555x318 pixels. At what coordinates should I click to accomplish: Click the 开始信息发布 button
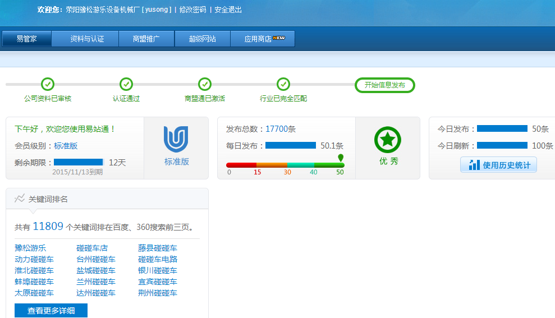click(x=384, y=85)
